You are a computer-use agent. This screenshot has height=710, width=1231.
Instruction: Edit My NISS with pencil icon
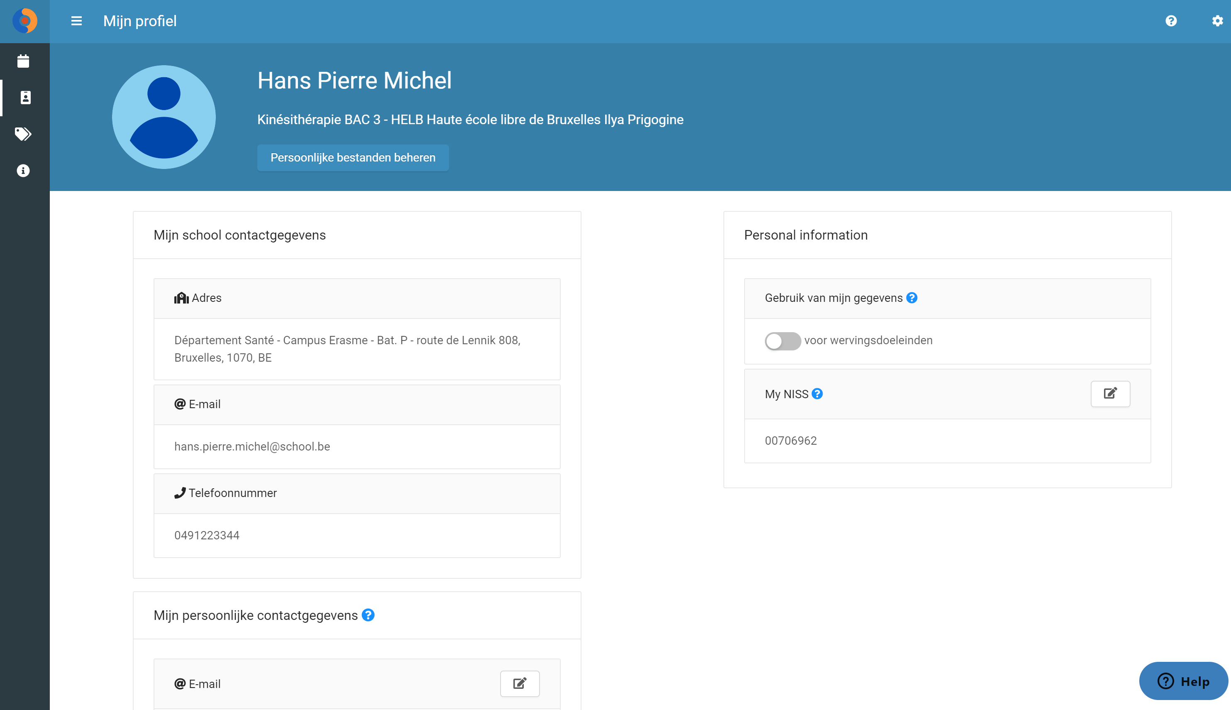click(x=1110, y=394)
